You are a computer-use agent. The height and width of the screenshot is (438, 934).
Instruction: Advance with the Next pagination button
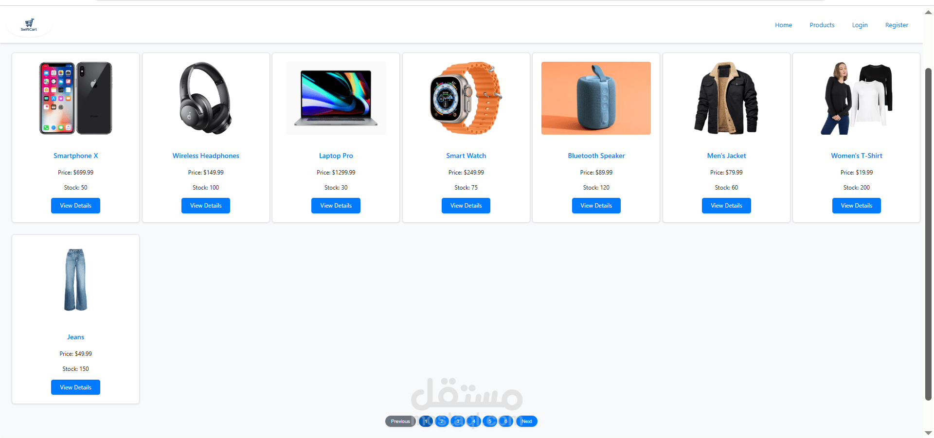527,421
